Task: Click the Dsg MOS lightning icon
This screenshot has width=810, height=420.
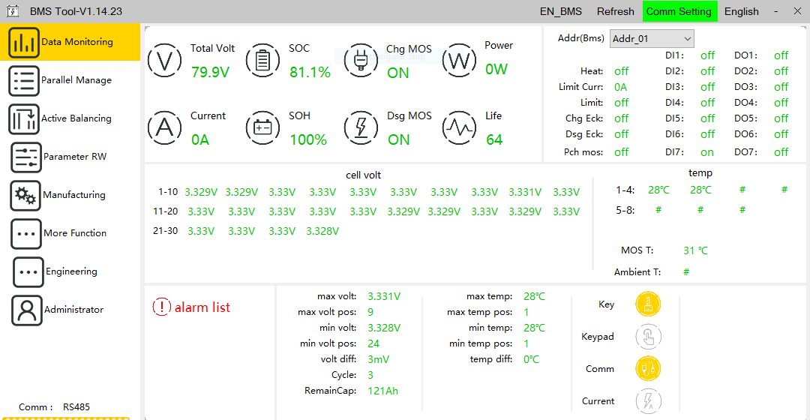Action: (361, 127)
